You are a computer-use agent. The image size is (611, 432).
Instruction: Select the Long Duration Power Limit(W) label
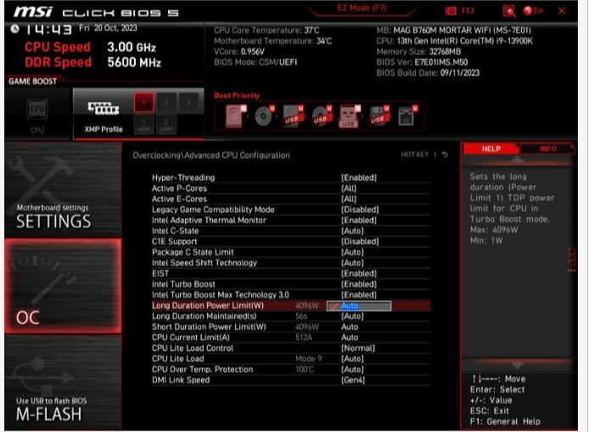(x=208, y=306)
